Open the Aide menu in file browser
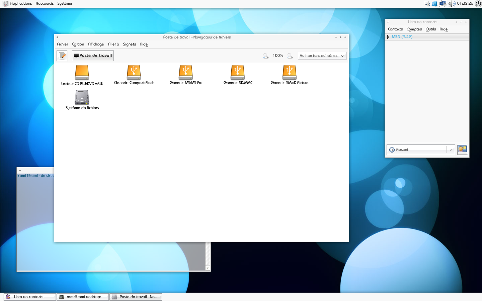 [x=144, y=44]
